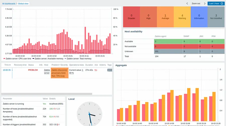Click the PROBLEM status text
The height and width of the screenshot is (126, 226).
coord(33,70)
